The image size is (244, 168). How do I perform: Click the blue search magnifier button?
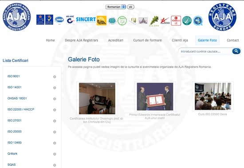(236, 51)
